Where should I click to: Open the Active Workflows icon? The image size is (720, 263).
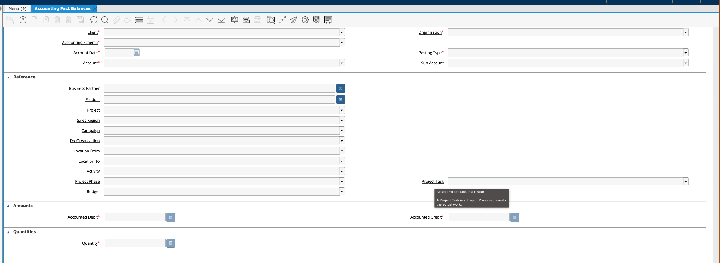pos(282,20)
